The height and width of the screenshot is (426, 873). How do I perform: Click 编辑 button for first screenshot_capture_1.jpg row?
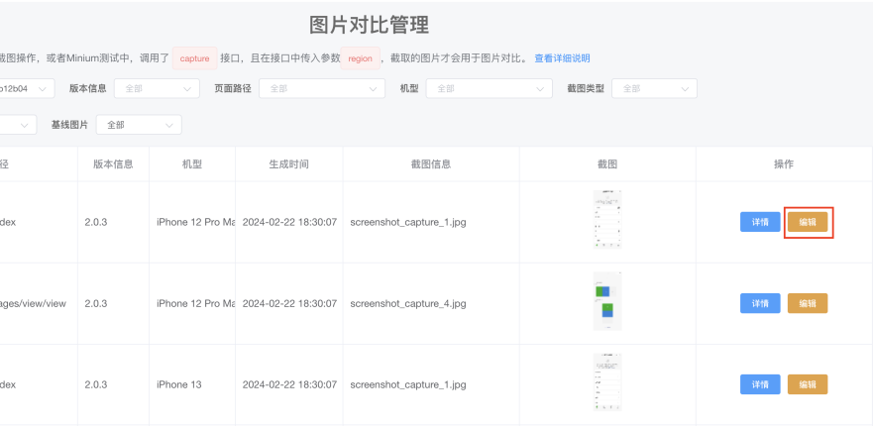tap(808, 222)
